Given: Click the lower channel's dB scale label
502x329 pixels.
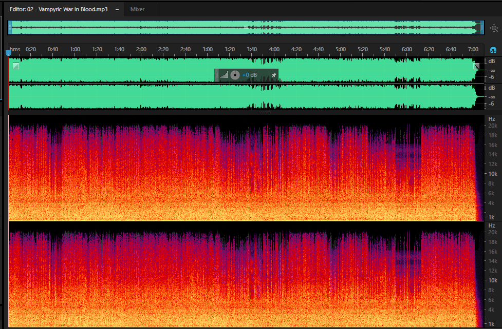Looking at the screenshot, I should (491, 88).
